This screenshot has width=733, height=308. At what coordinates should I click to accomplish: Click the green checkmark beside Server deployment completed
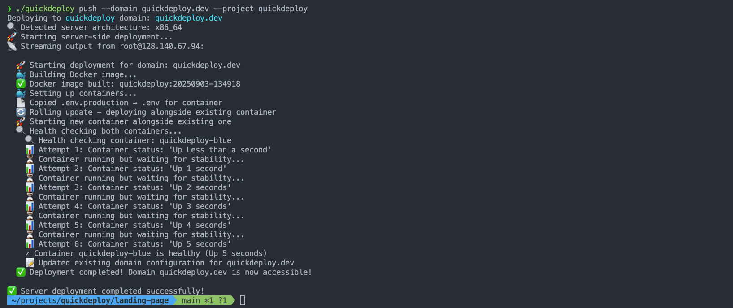[12, 291]
